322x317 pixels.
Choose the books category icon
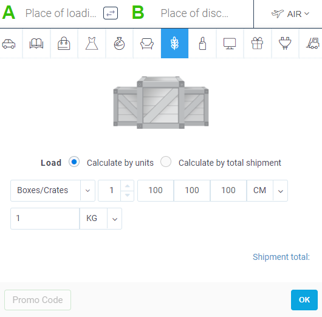pos(36,44)
